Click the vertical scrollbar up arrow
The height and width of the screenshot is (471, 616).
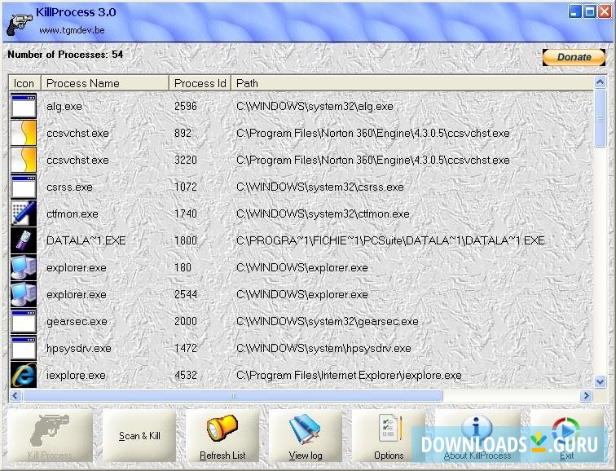(x=600, y=81)
